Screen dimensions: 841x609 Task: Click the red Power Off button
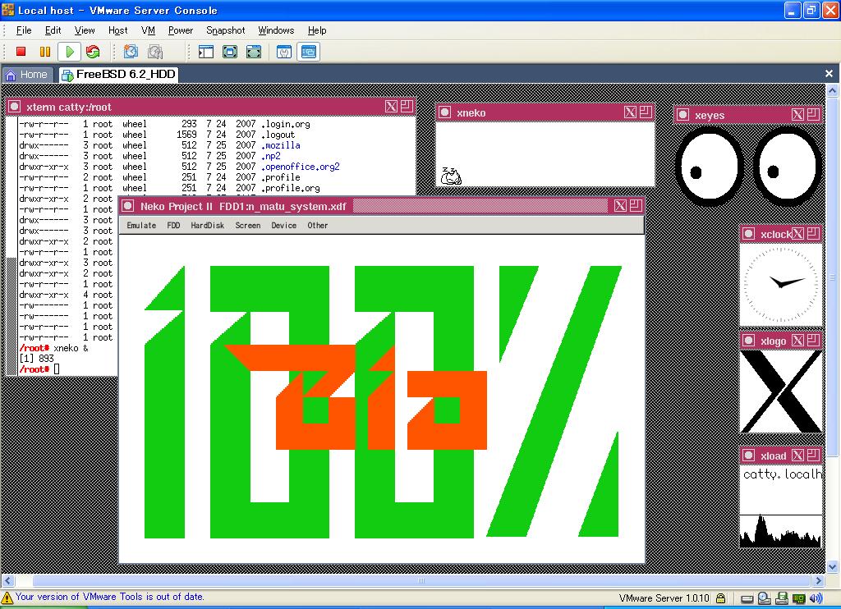click(21, 52)
